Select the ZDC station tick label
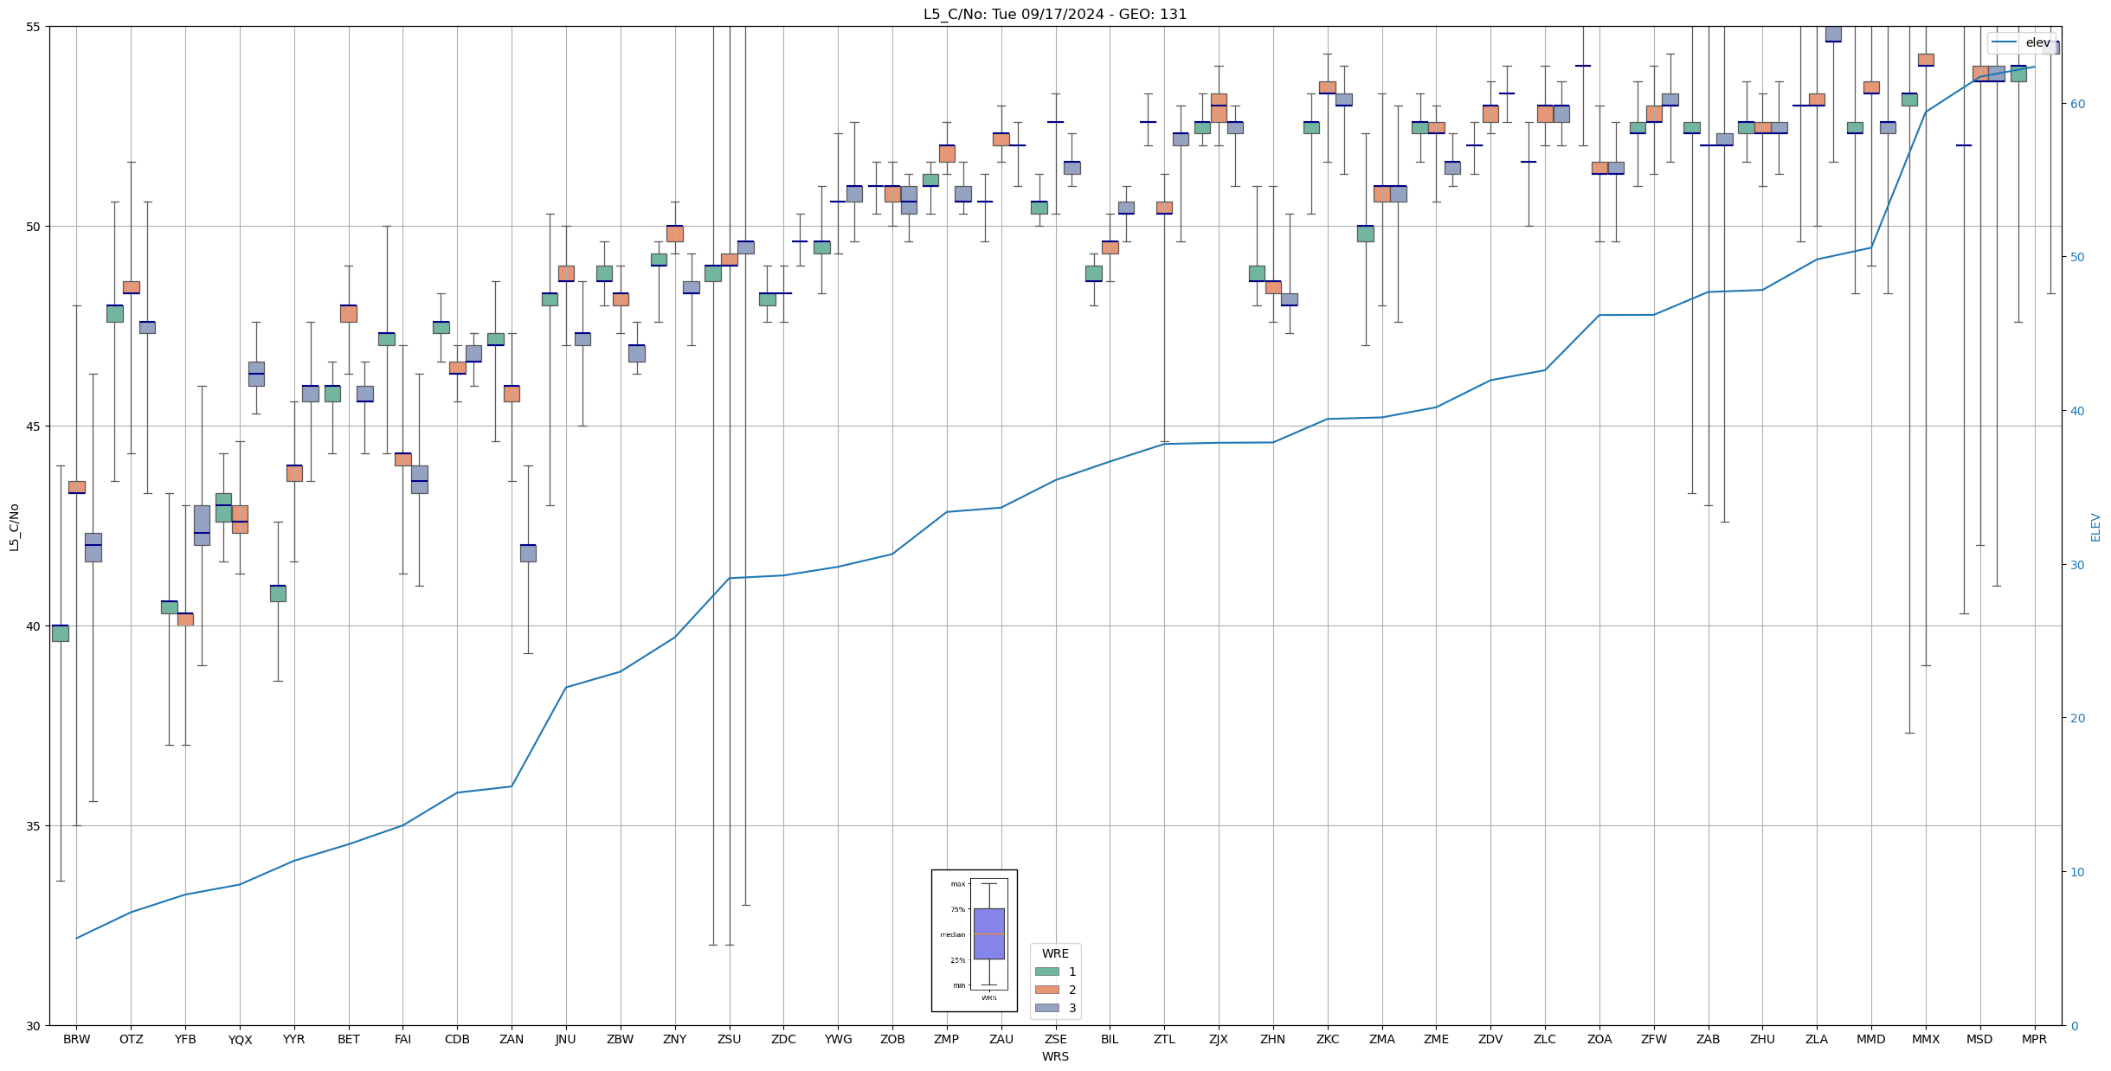 tap(783, 1039)
